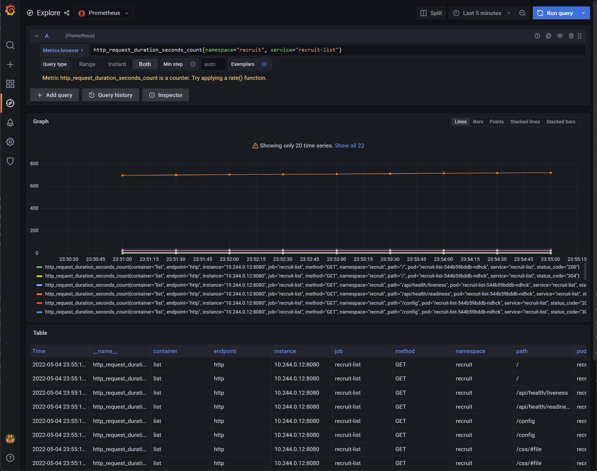
Task: Select Both query type
Action: [x=145, y=64]
